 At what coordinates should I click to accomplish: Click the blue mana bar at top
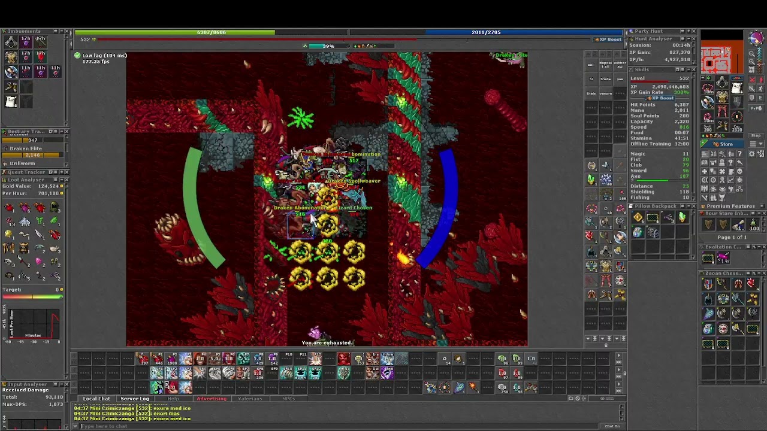(485, 32)
